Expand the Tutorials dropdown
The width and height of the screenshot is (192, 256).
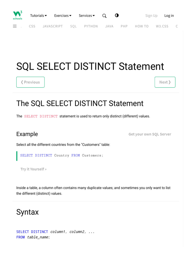(x=38, y=15)
